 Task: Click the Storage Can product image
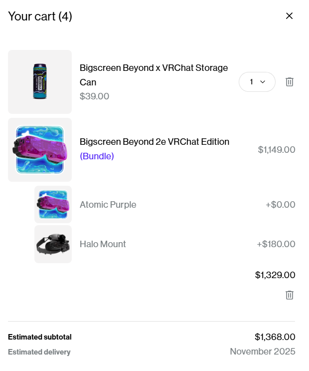(x=40, y=82)
